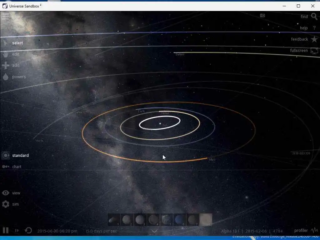Click the 'feedback' text button
The image size is (320, 240).
click(x=299, y=39)
